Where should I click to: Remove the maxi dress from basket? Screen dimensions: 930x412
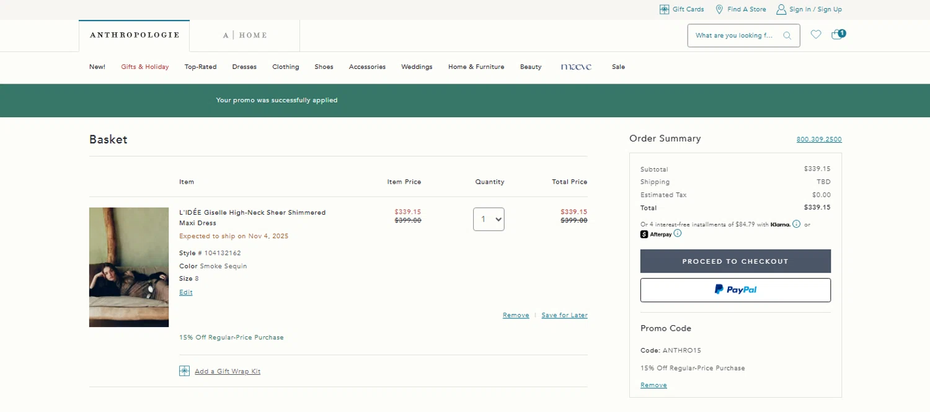(516, 315)
